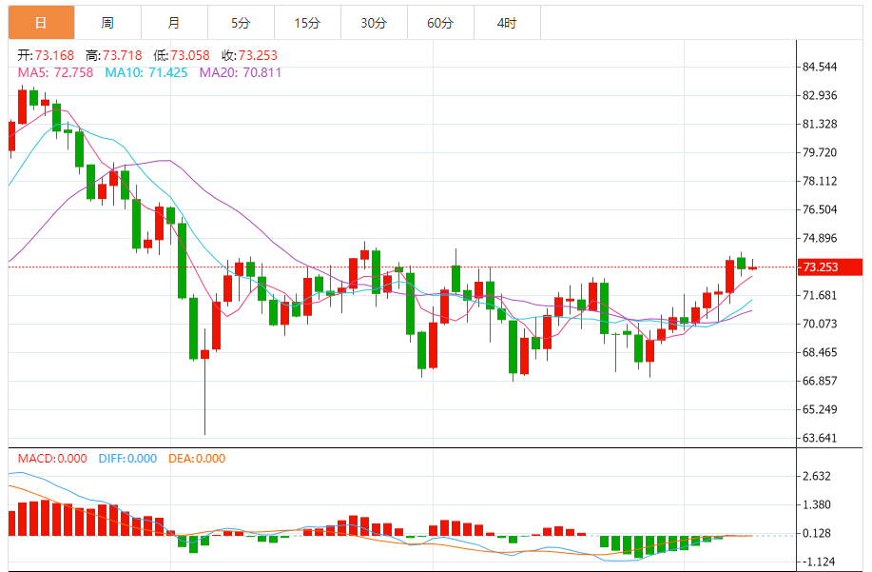Click the 66.857 price axis label
Screen dimensions: 872x572
pyautogui.click(x=820, y=381)
